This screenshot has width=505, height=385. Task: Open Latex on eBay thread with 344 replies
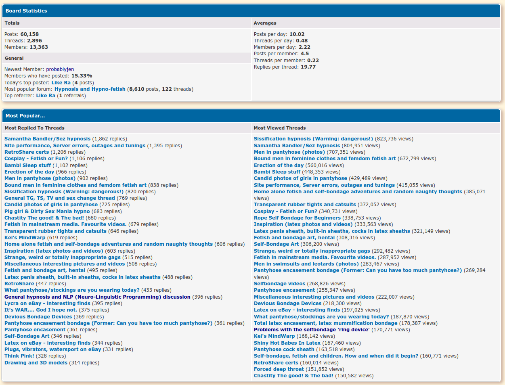pyautogui.click(x=48, y=343)
